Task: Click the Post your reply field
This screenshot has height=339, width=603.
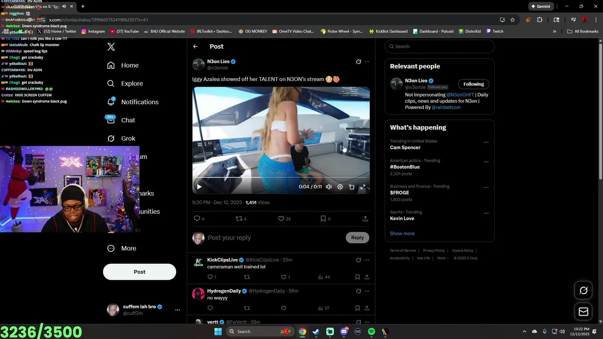Action: click(275, 238)
